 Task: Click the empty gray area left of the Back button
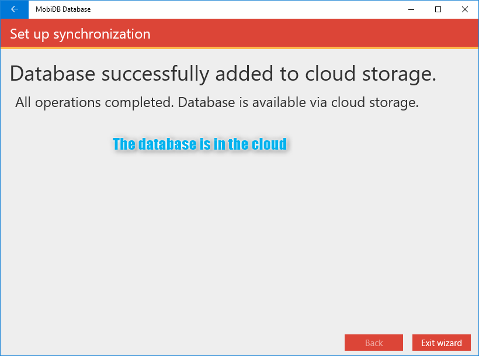(x=171, y=343)
